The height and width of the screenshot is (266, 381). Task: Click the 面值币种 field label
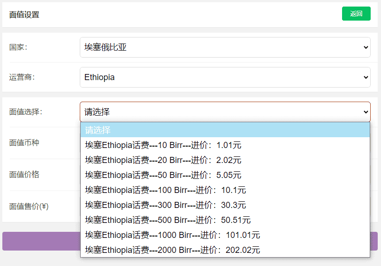point(24,143)
